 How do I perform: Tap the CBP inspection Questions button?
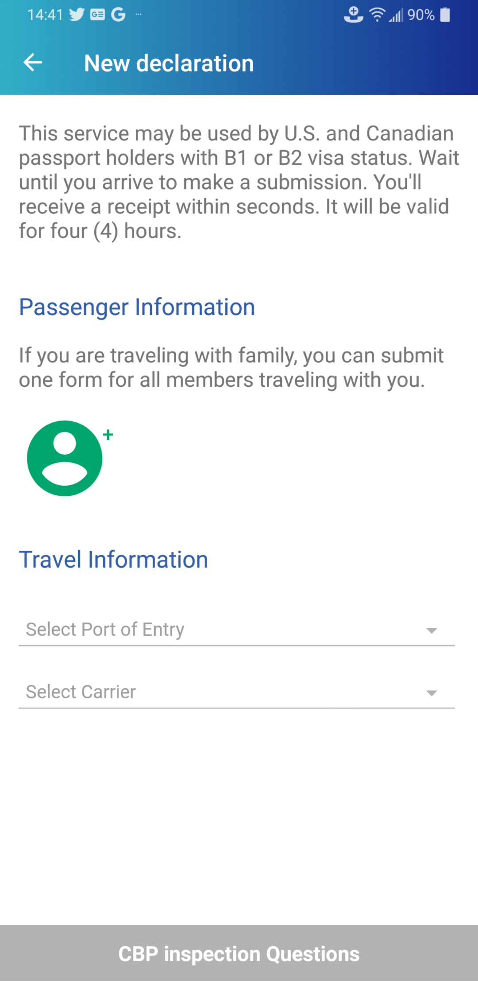pyautogui.click(x=239, y=954)
